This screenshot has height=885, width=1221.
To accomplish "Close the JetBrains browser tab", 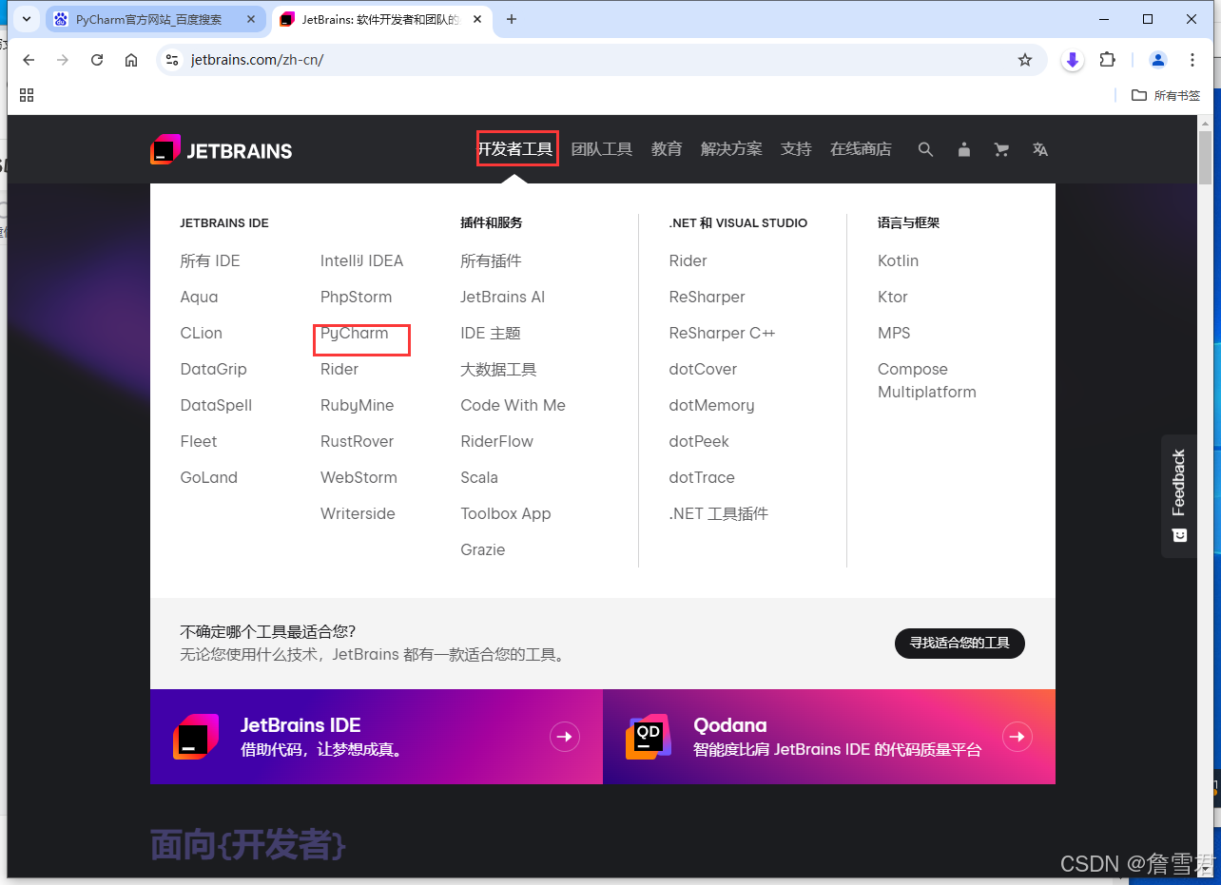I will (x=476, y=19).
